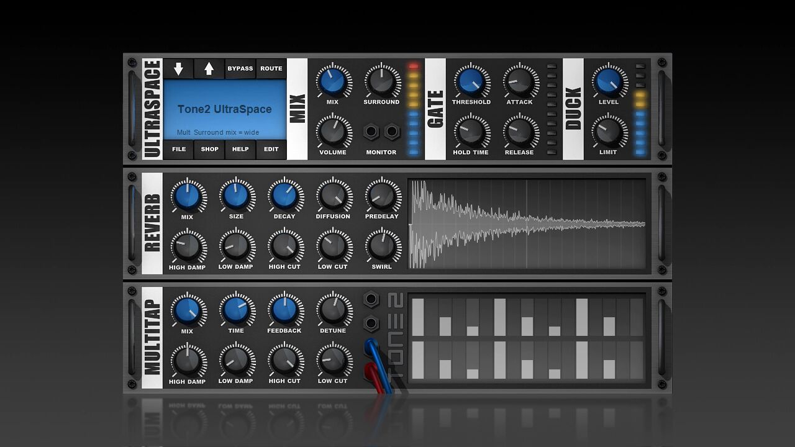
Task: Click the lower empty Multitap jack socket
Action: point(371,323)
